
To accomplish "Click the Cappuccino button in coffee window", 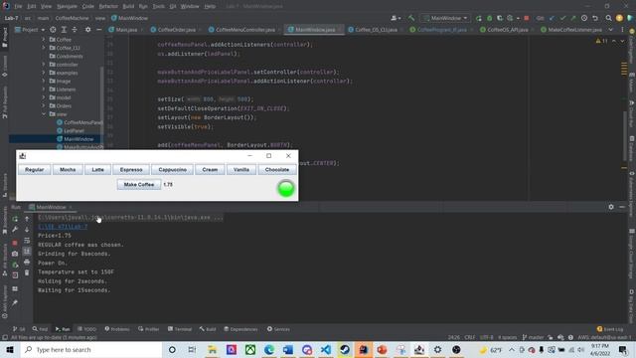I will coord(172,170).
